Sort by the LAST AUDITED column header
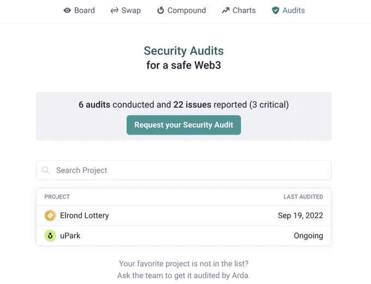Screen dimensions: 371x284 tap(303, 197)
